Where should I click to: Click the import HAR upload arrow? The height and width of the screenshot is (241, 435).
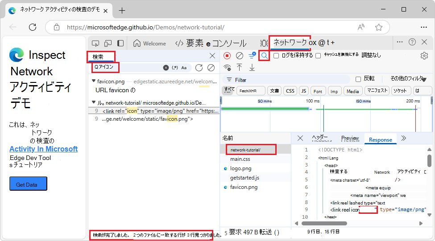(x=240, y=67)
